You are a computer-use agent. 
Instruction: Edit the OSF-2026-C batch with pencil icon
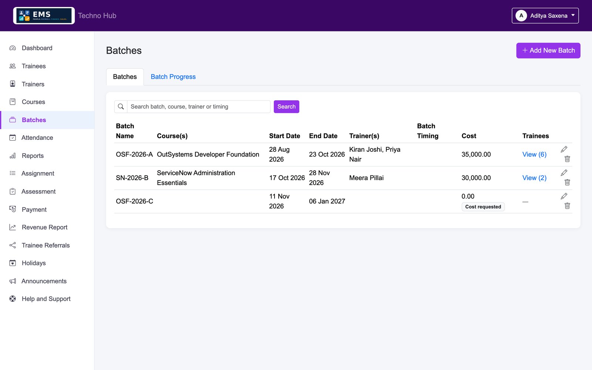564,196
